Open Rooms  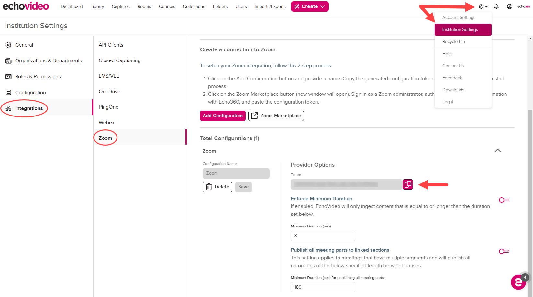144,6
